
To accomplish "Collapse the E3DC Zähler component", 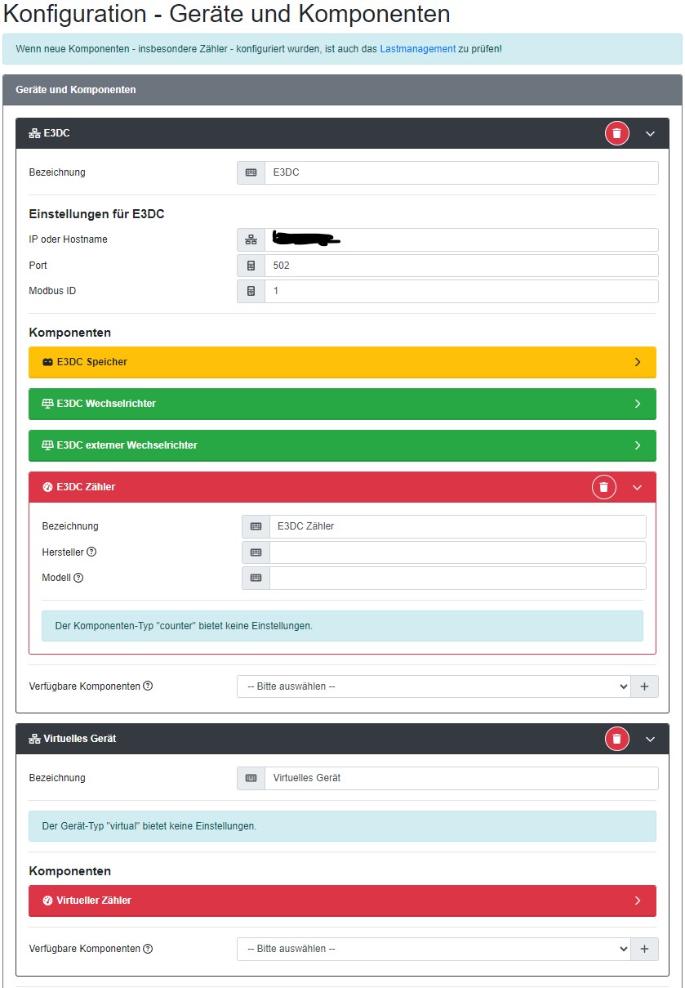I will click(x=638, y=487).
